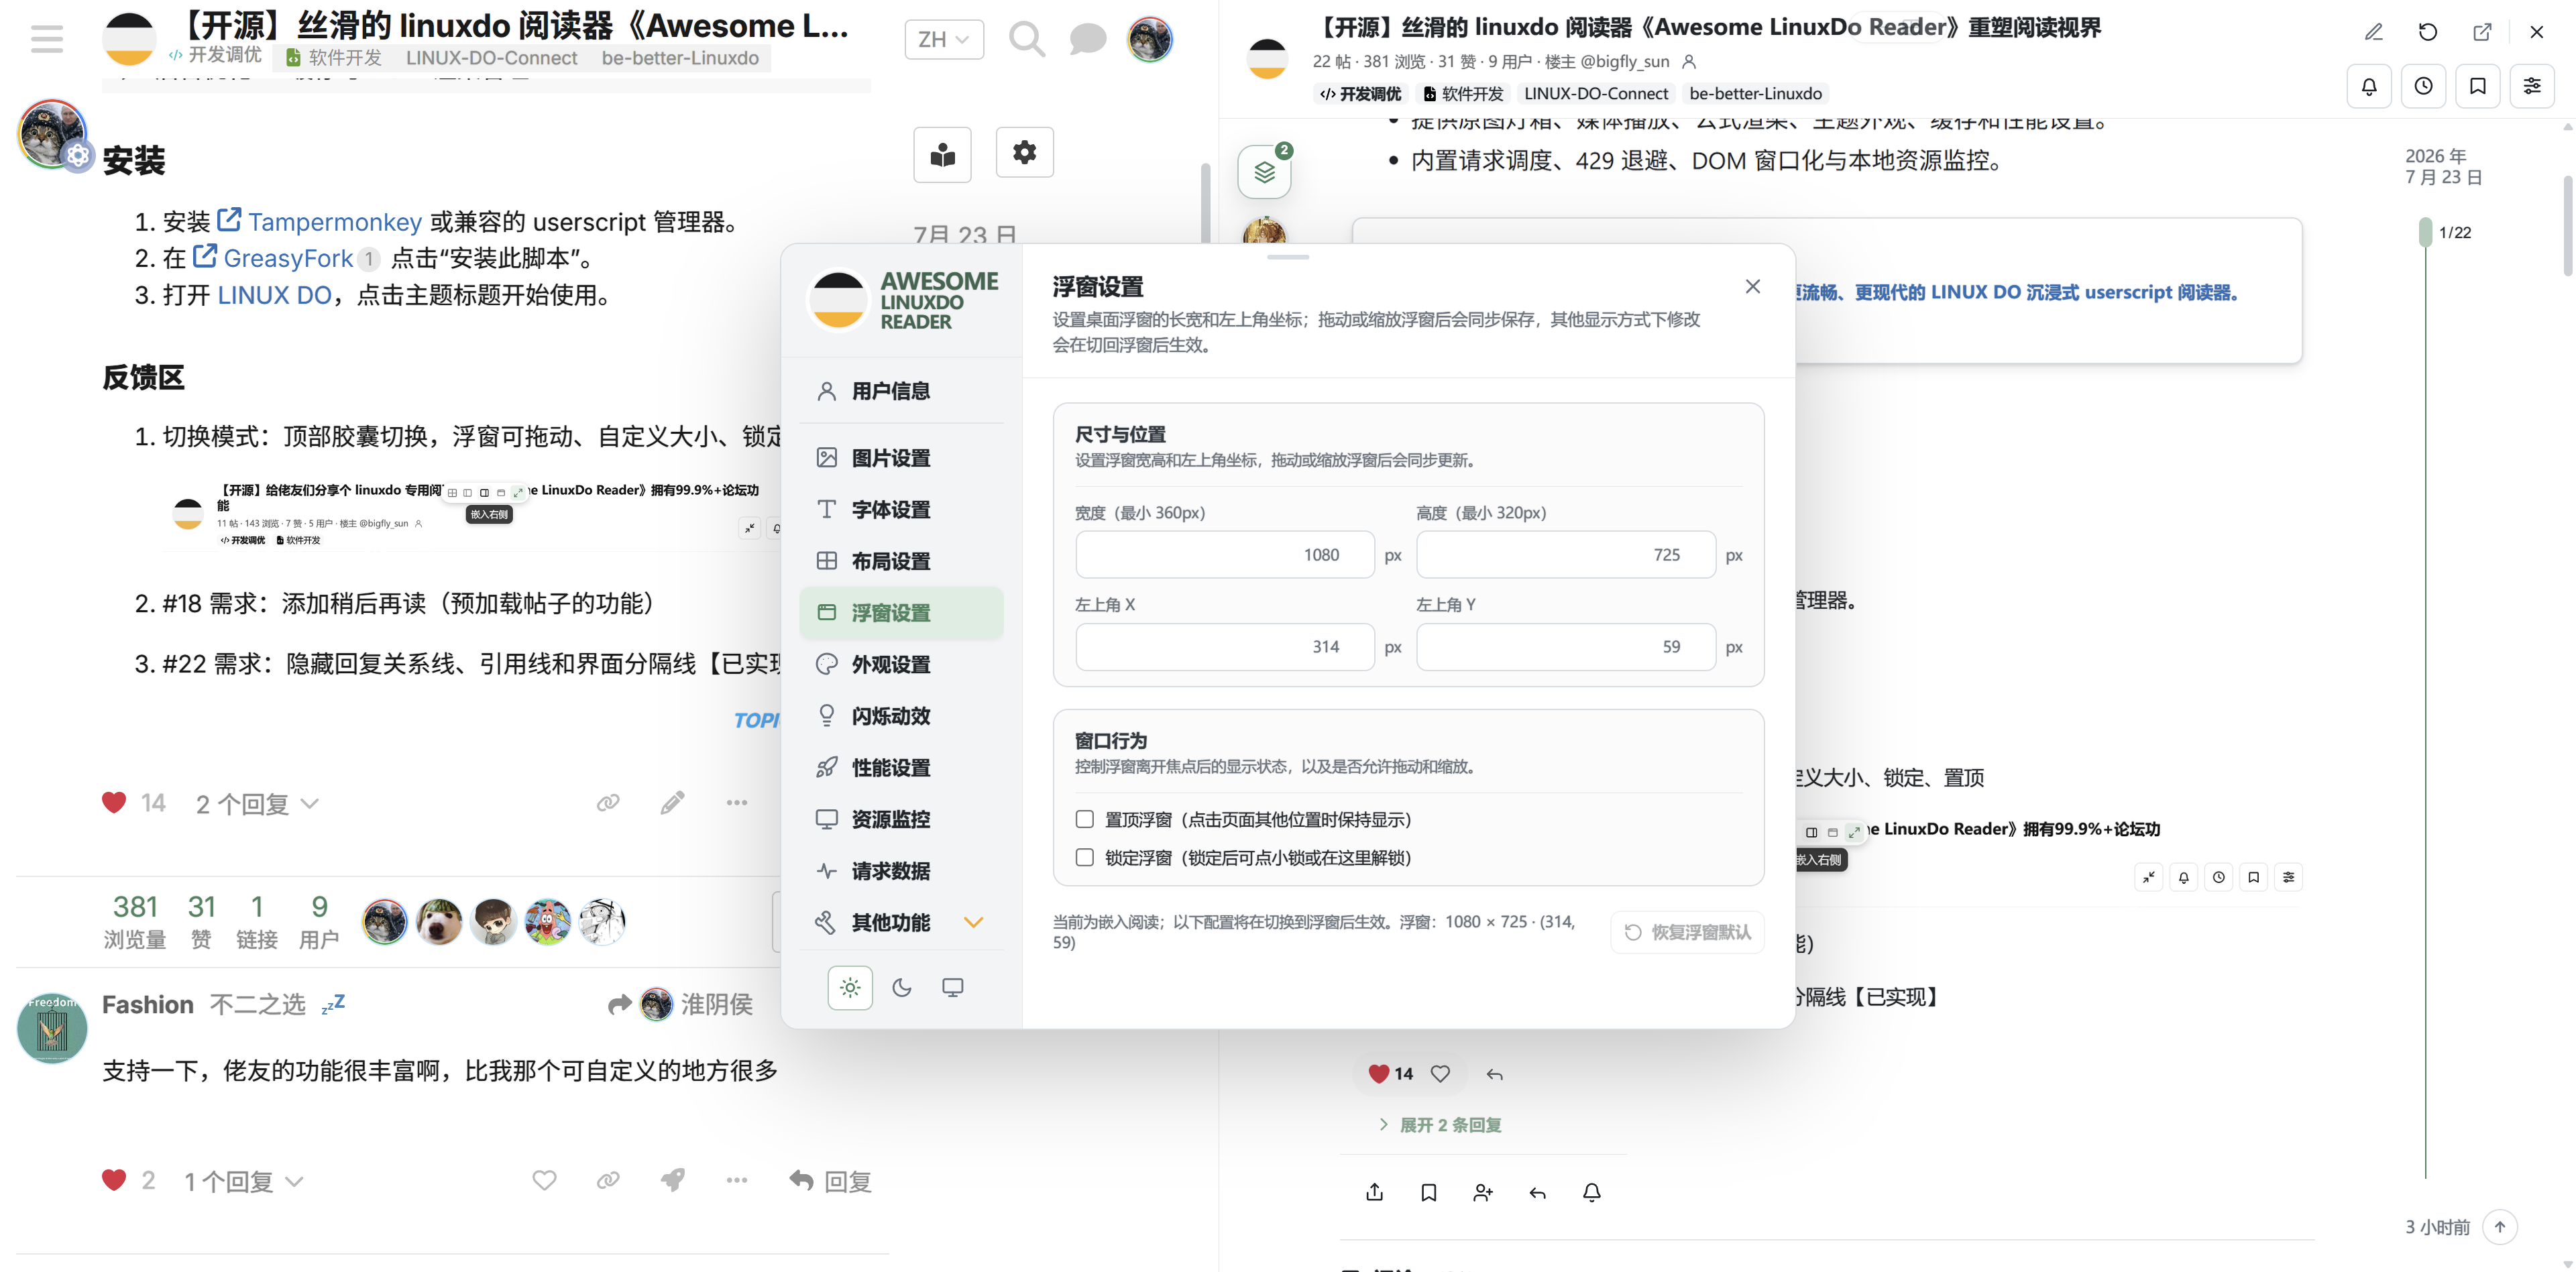This screenshot has height=1272, width=2576.
Task: Jump to top with the up arrow button
Action: [x=2499, y=1227]
